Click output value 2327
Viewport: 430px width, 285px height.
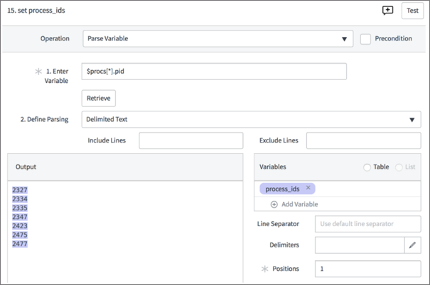click(x=20, y=190)
